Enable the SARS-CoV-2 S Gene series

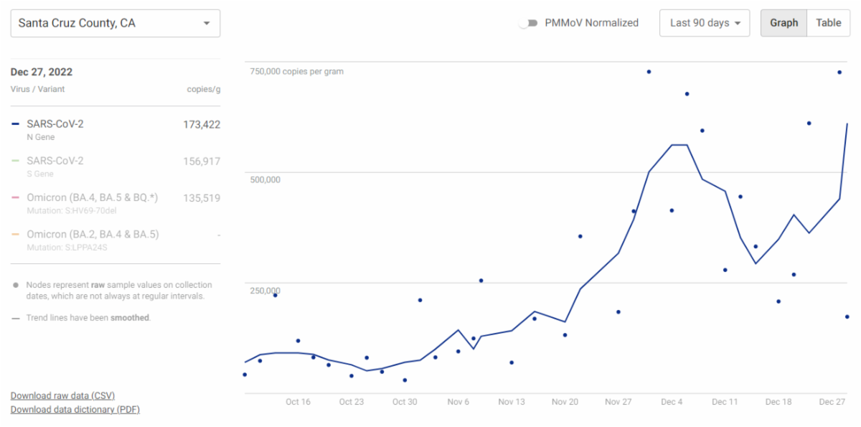tap(55, 161)
